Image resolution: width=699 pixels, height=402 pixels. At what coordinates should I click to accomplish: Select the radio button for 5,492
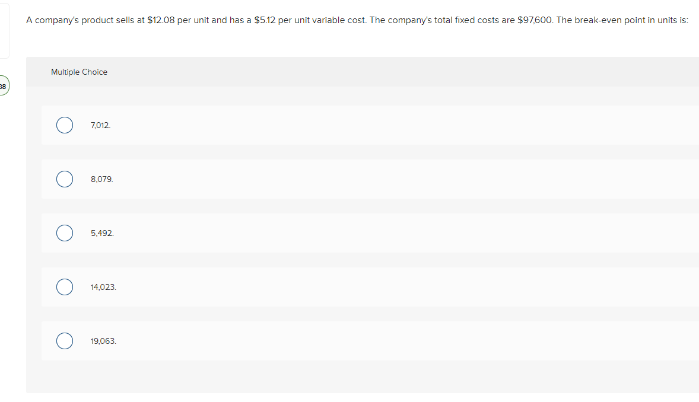[65, 233]
